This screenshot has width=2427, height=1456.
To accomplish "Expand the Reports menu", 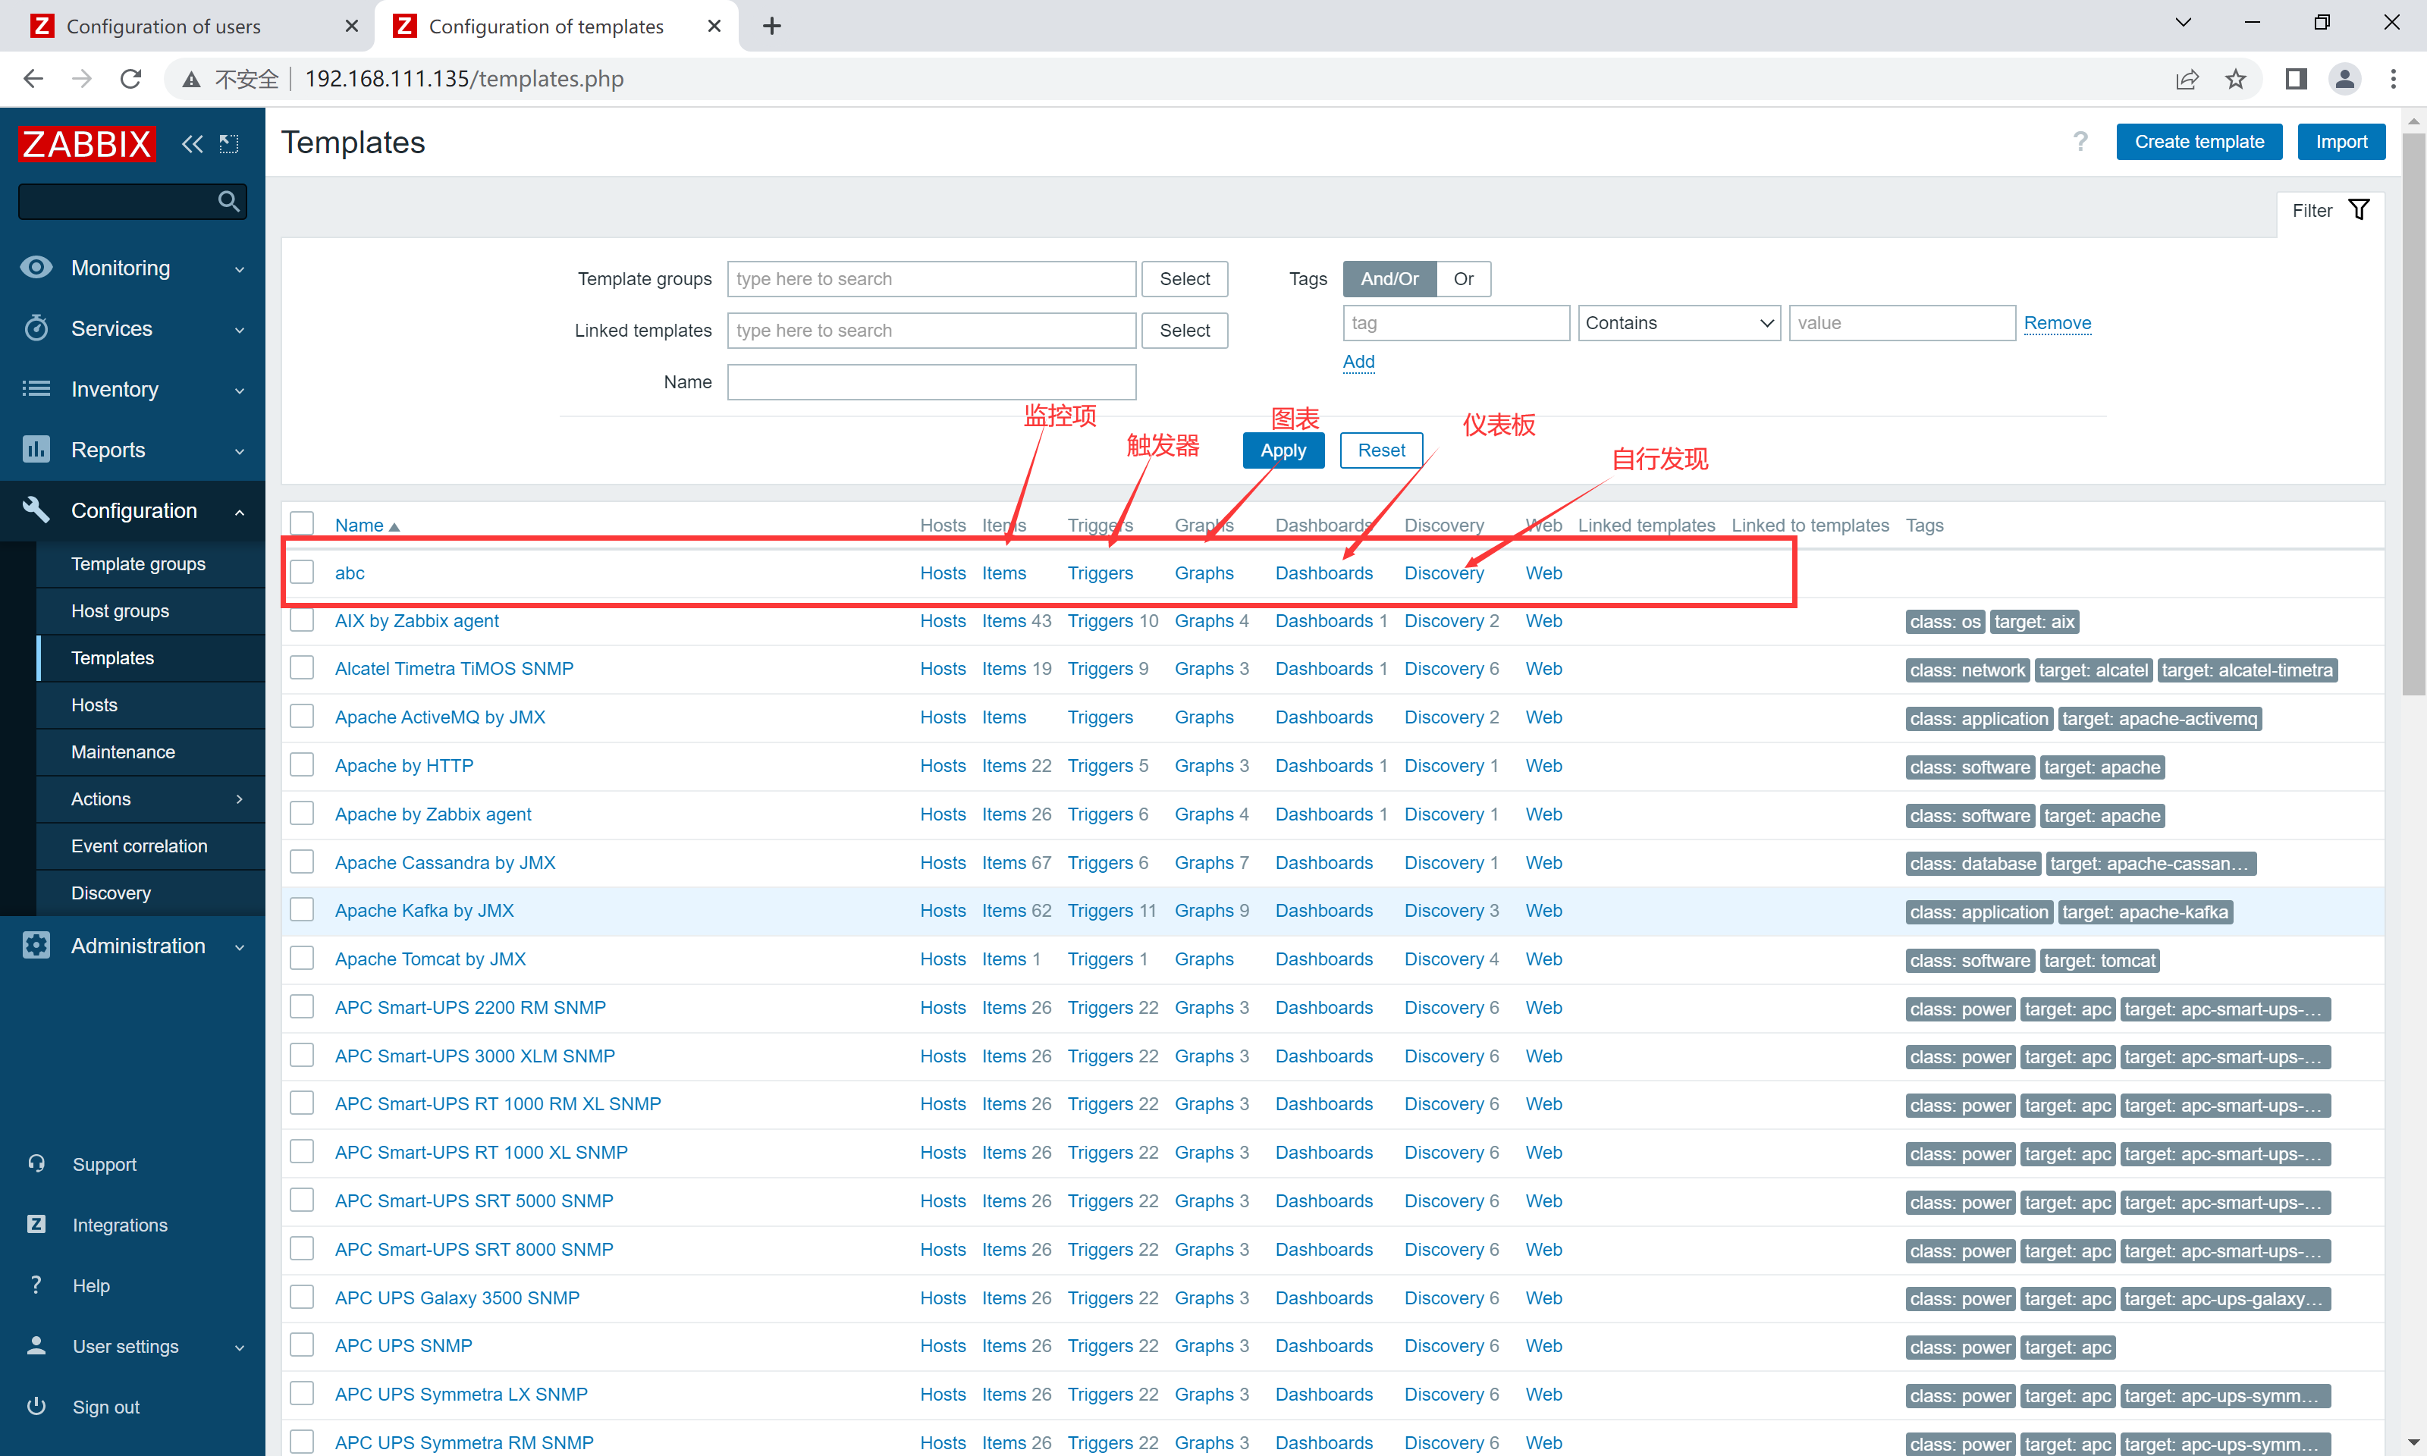I will point(240,451).
